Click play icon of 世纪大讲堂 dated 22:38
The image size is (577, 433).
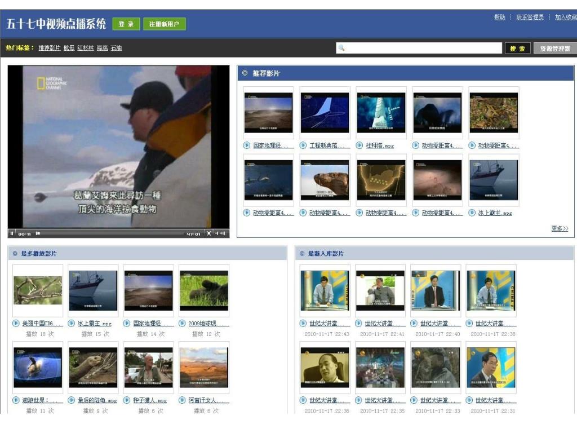click(x=469, y=323)
